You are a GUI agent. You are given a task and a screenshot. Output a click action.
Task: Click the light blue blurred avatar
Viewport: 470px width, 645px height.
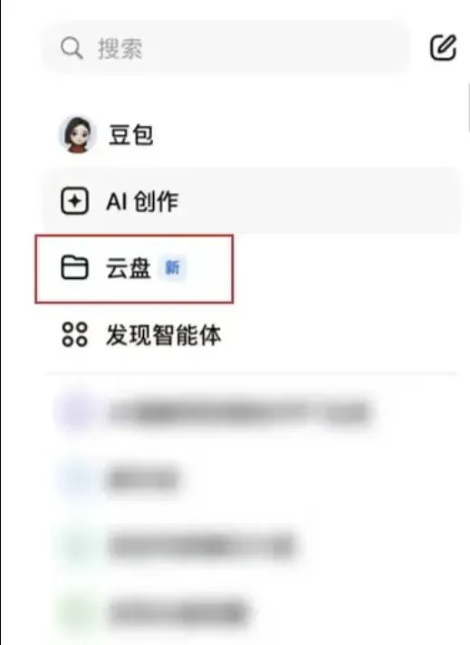pos(76,479)
